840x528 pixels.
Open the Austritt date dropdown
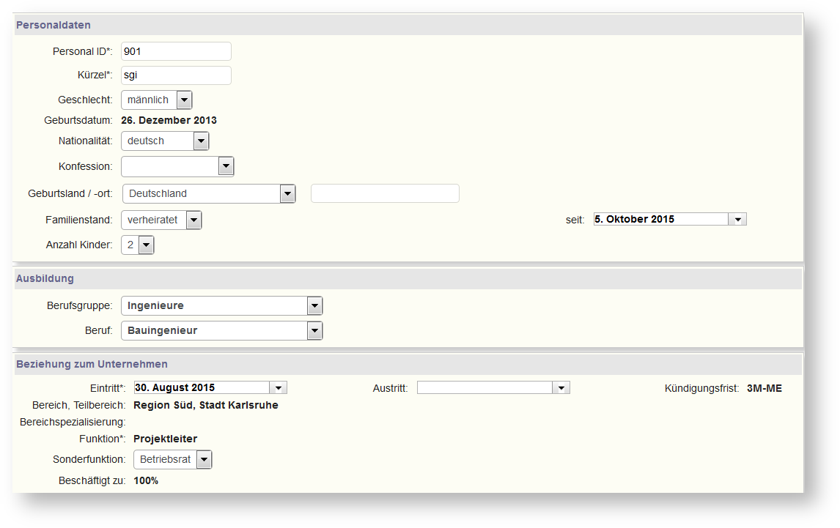click(561, 388)
